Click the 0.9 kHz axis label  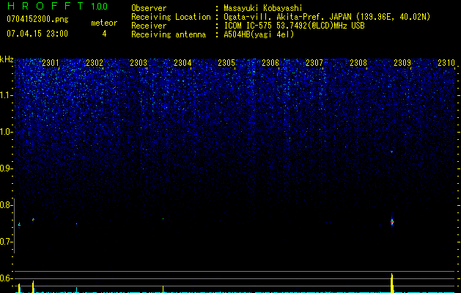point(7,168)
